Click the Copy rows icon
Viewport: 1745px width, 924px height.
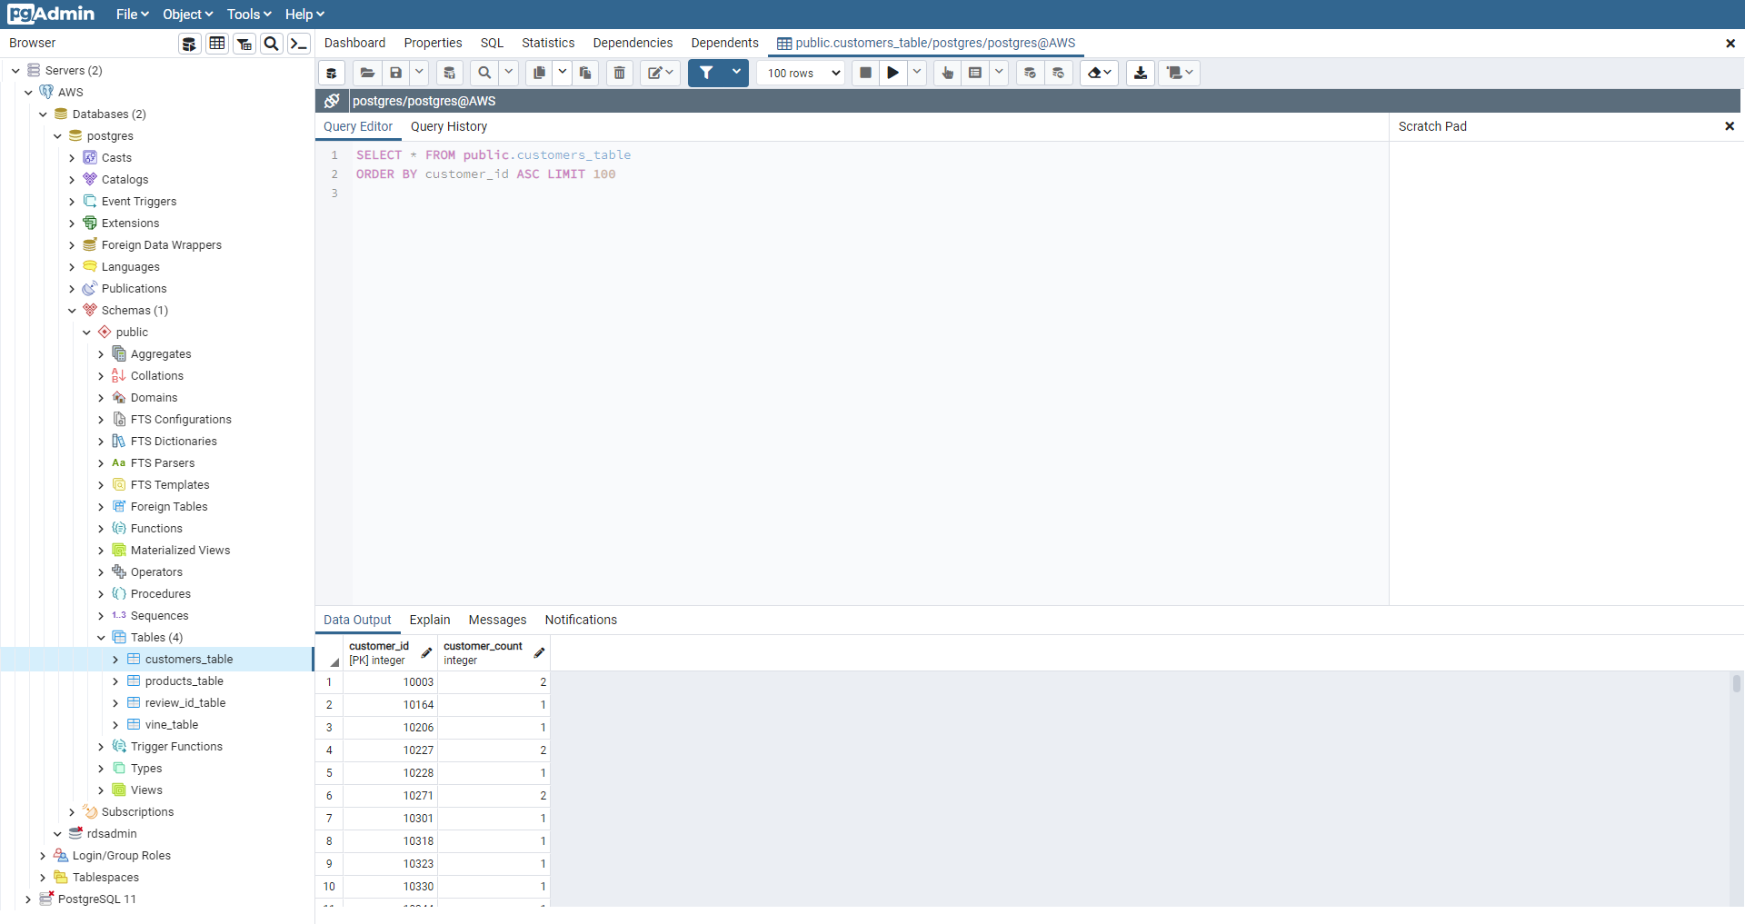click(x=539, y=73)
